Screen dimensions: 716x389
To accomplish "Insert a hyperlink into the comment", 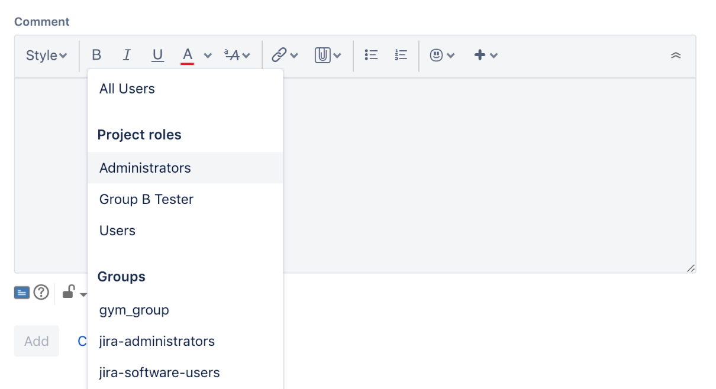I will click(x=279, y=55).
